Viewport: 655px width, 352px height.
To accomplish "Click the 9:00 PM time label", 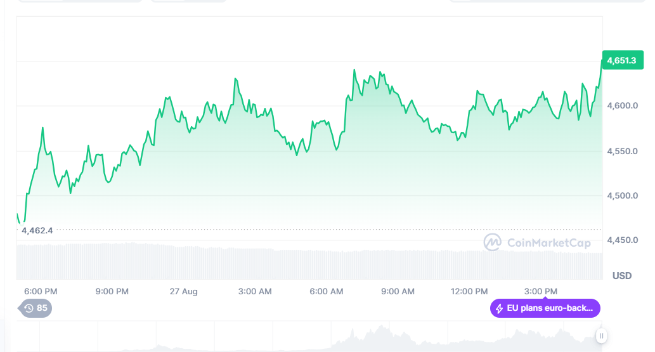I will tap(112, 291).
